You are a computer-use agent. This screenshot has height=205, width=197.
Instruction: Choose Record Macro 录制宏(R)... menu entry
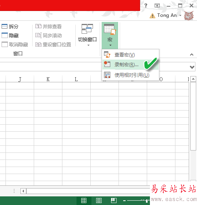[130, 65]
